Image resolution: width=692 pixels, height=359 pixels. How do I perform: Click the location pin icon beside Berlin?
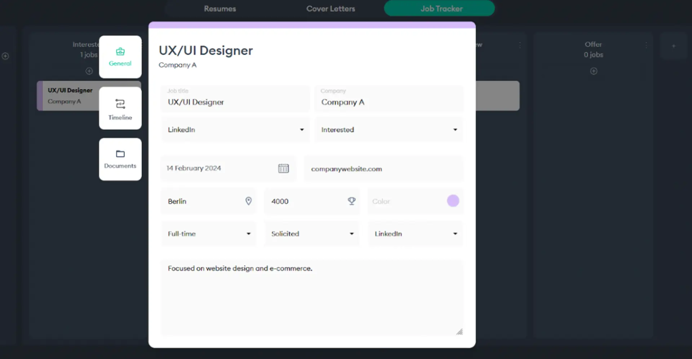pyautogui.click(x=248, y=201)
